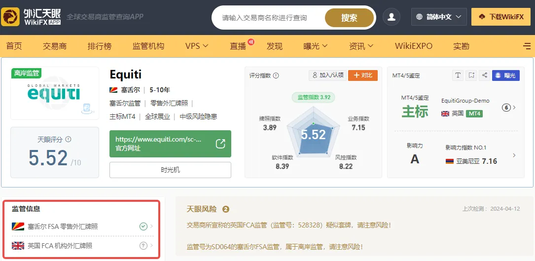Click the text size T icon
This screenshot has height=261, width=535.
(x=458, y=75)
